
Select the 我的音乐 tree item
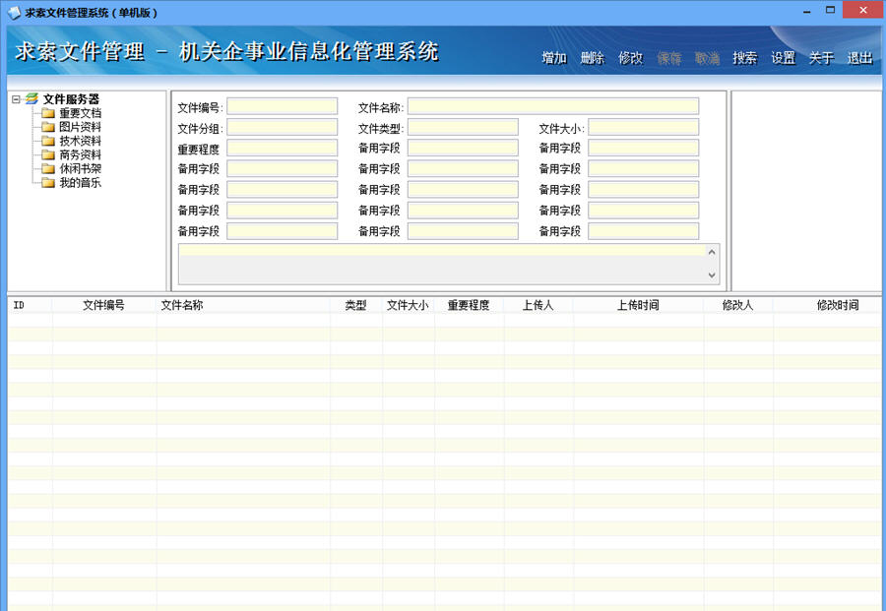[x=81, y=182]
